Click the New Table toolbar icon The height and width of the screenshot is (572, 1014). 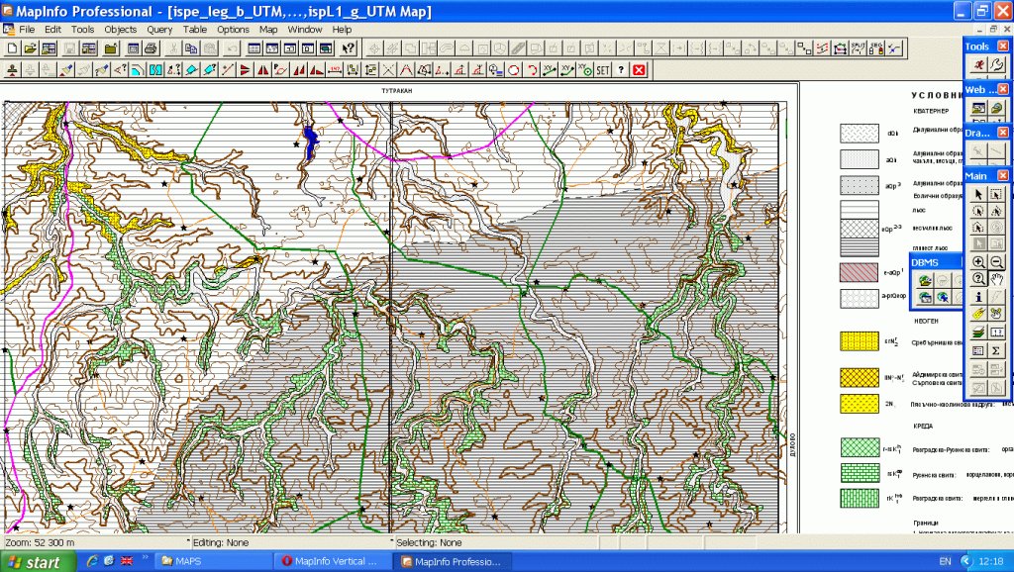click(11, 48)
